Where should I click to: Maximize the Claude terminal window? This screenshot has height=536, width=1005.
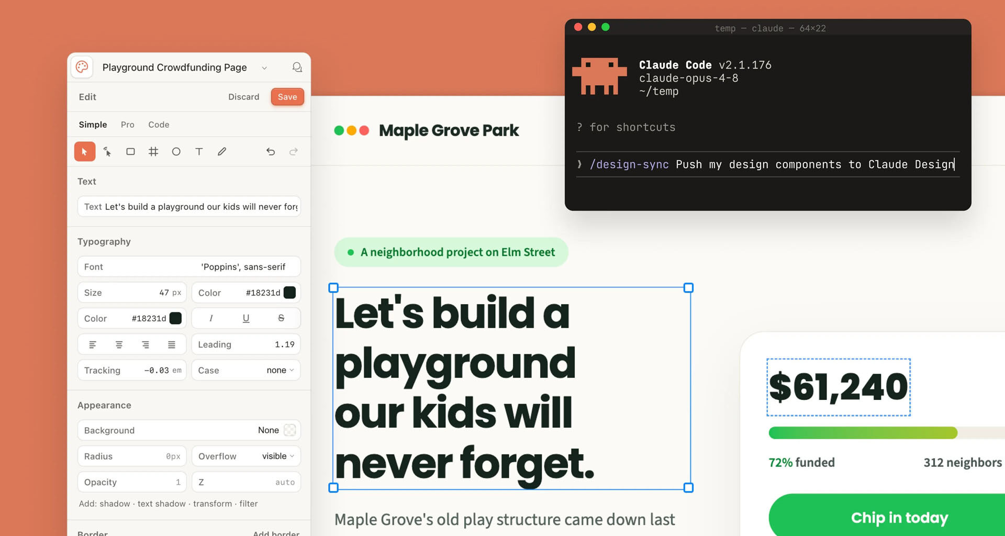click(x=606, y=27)
